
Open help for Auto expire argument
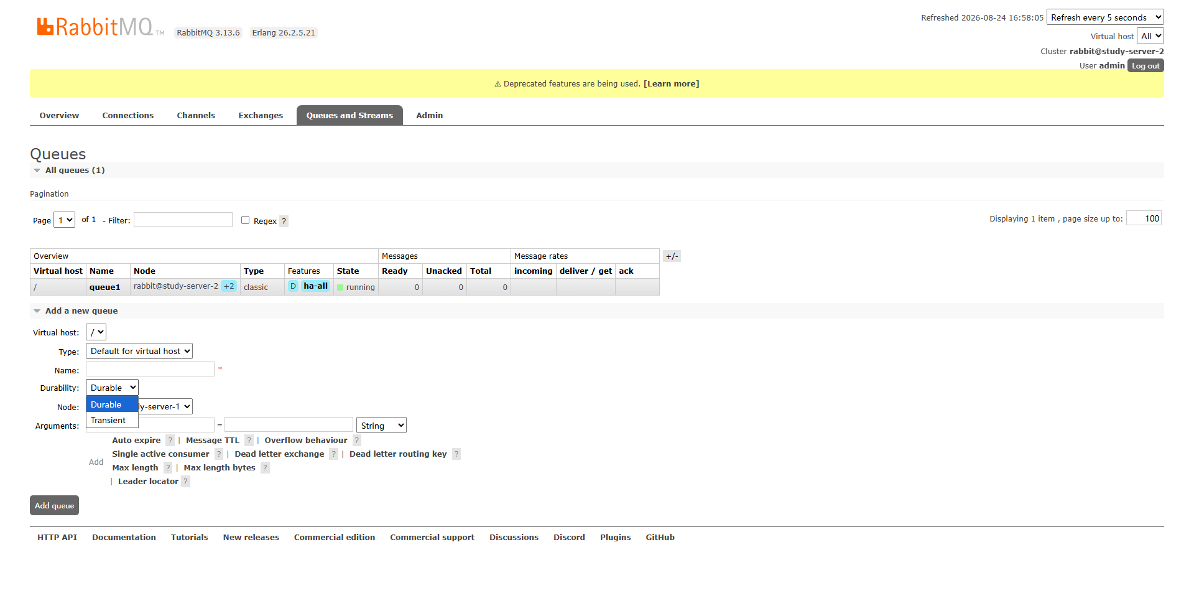[x=170, y=440]
